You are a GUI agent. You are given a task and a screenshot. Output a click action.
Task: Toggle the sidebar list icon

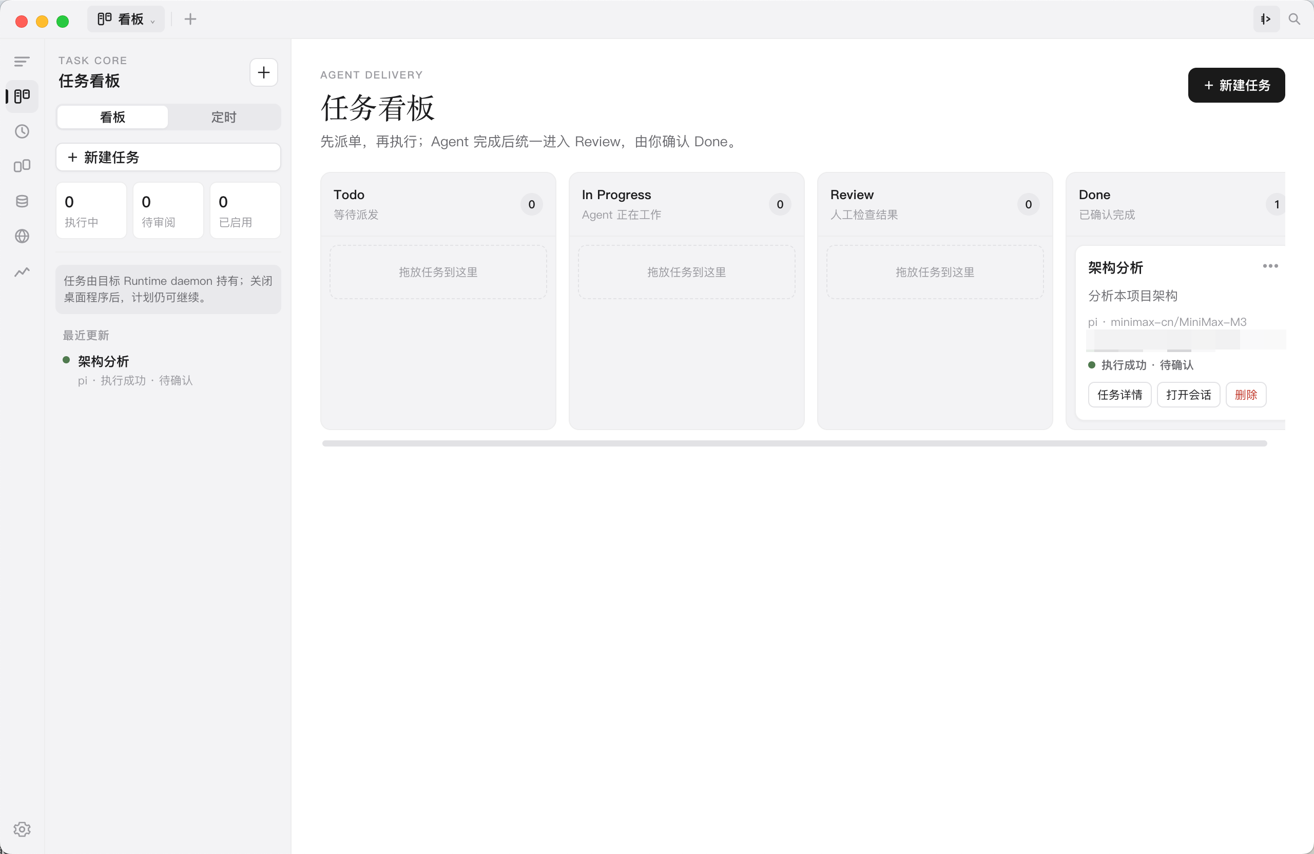pyautogui.click(x=22, y=61)
